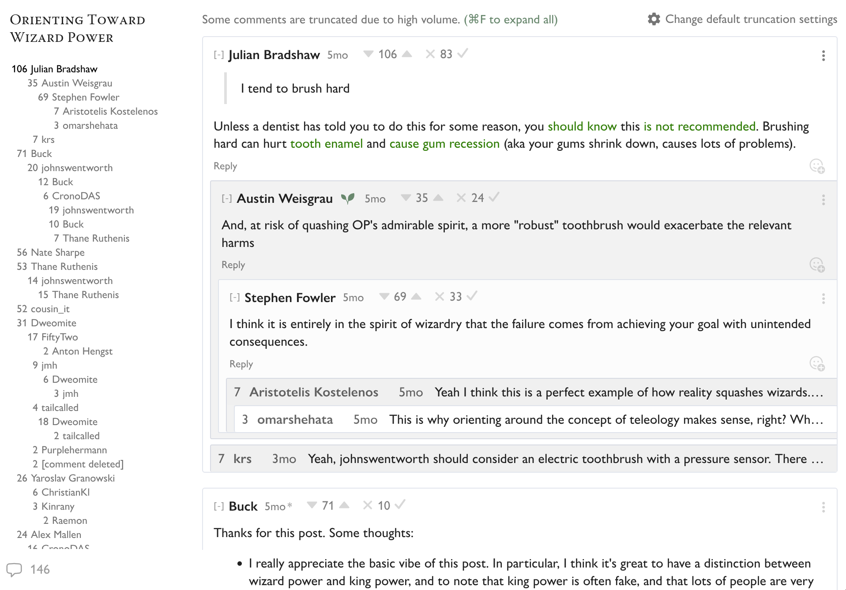Upvote Julian Bradshaw's comment
The height and width of the screenshot is (590, 846).
(x=407, y=54)
